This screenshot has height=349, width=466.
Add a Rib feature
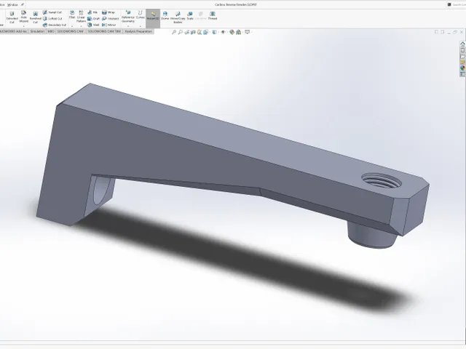(92, 12)
